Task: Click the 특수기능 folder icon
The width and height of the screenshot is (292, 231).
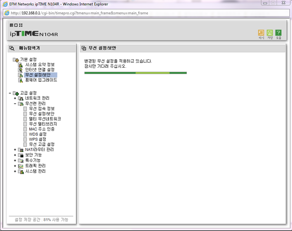Action: pos(21,161)
